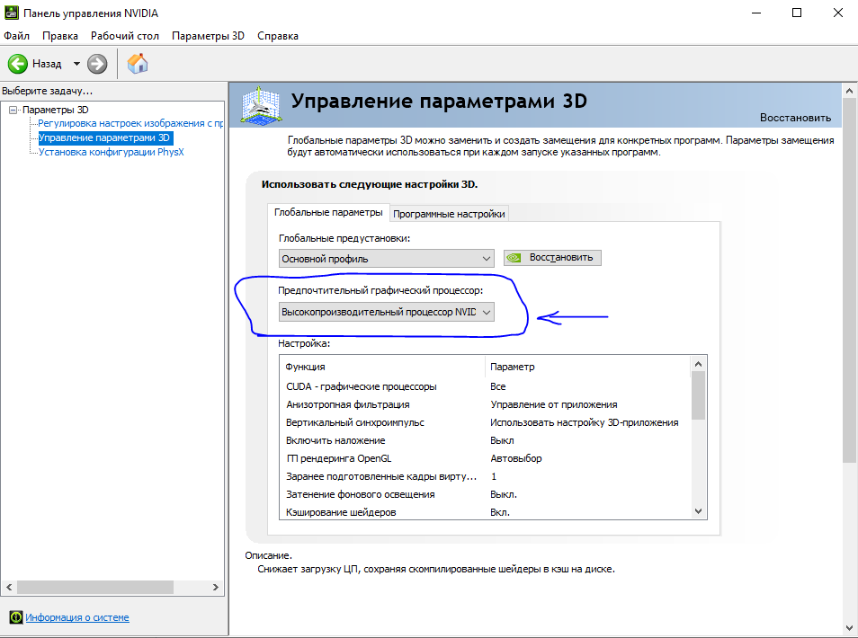The image size is (858, 638).
Task: Open the Правка menu
Action: pyautogui.click(x=60, y=36)
